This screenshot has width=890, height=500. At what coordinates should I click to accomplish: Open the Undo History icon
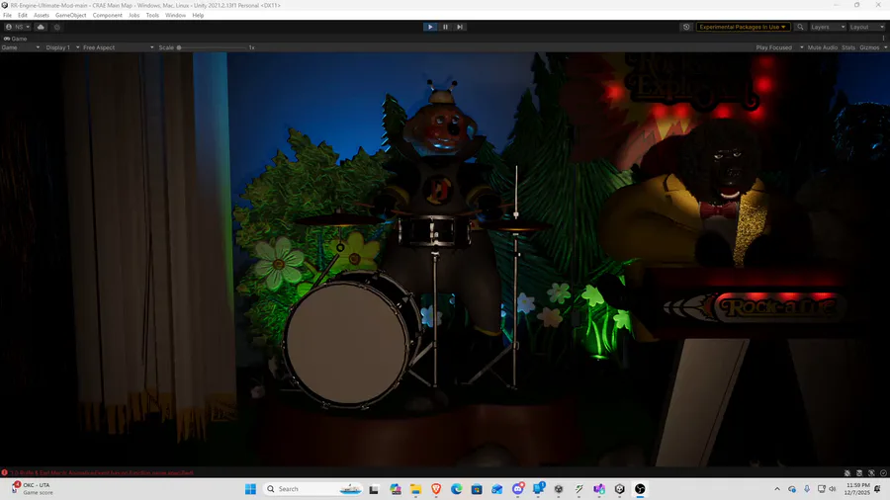686,27
